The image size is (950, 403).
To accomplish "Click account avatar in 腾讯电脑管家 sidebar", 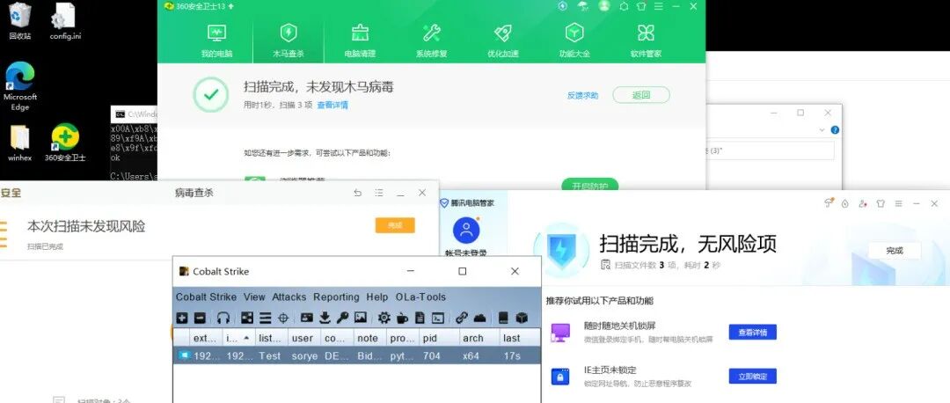I will tap(466, 231).
